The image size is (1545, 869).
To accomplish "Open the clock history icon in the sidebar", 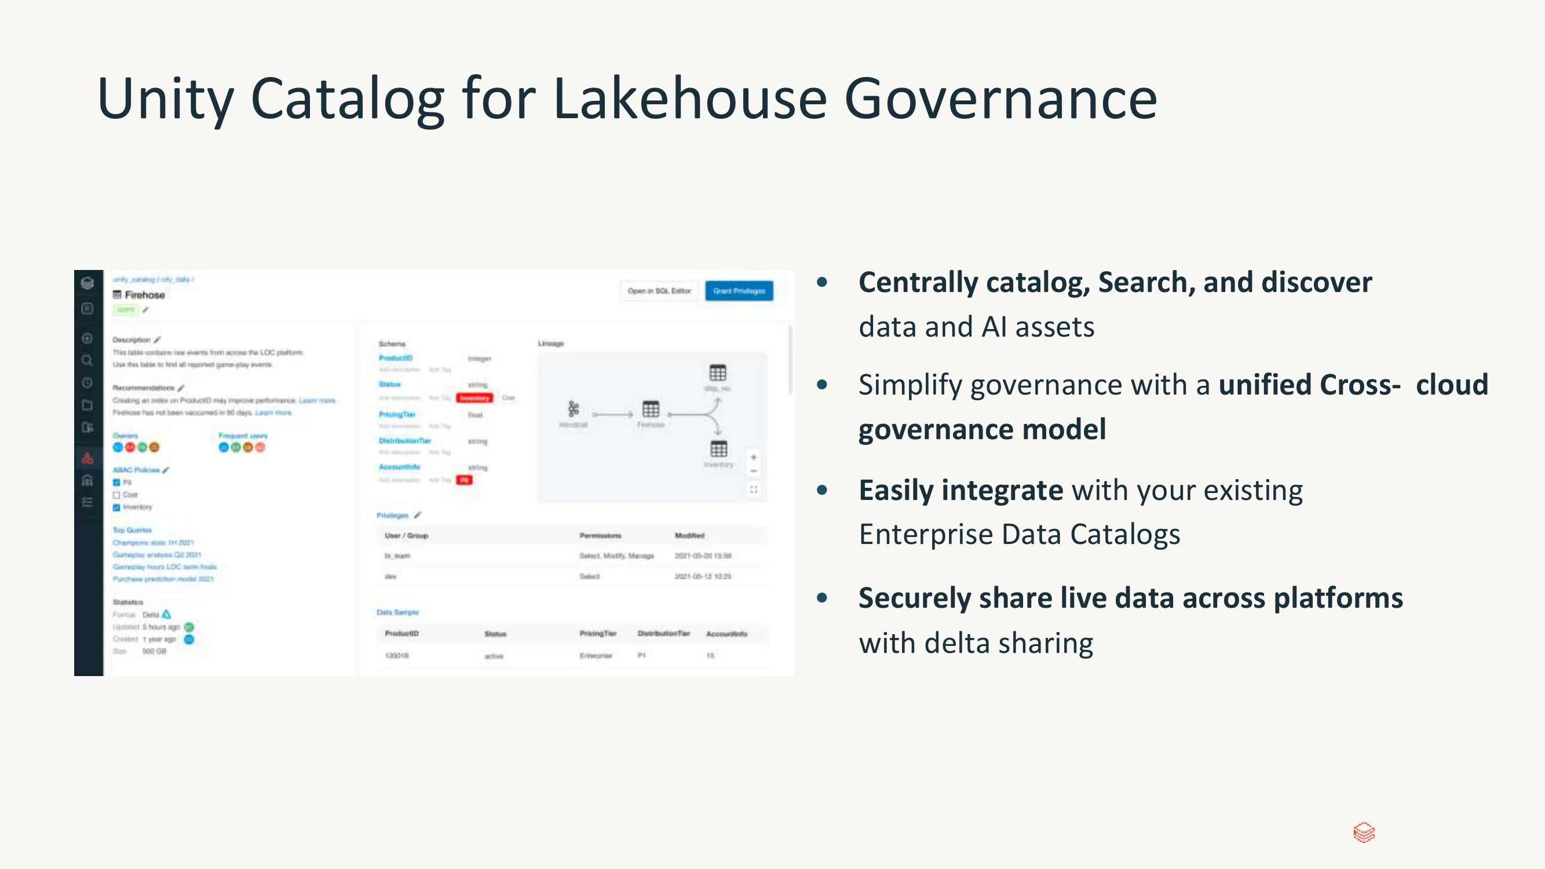I will 87,382.
